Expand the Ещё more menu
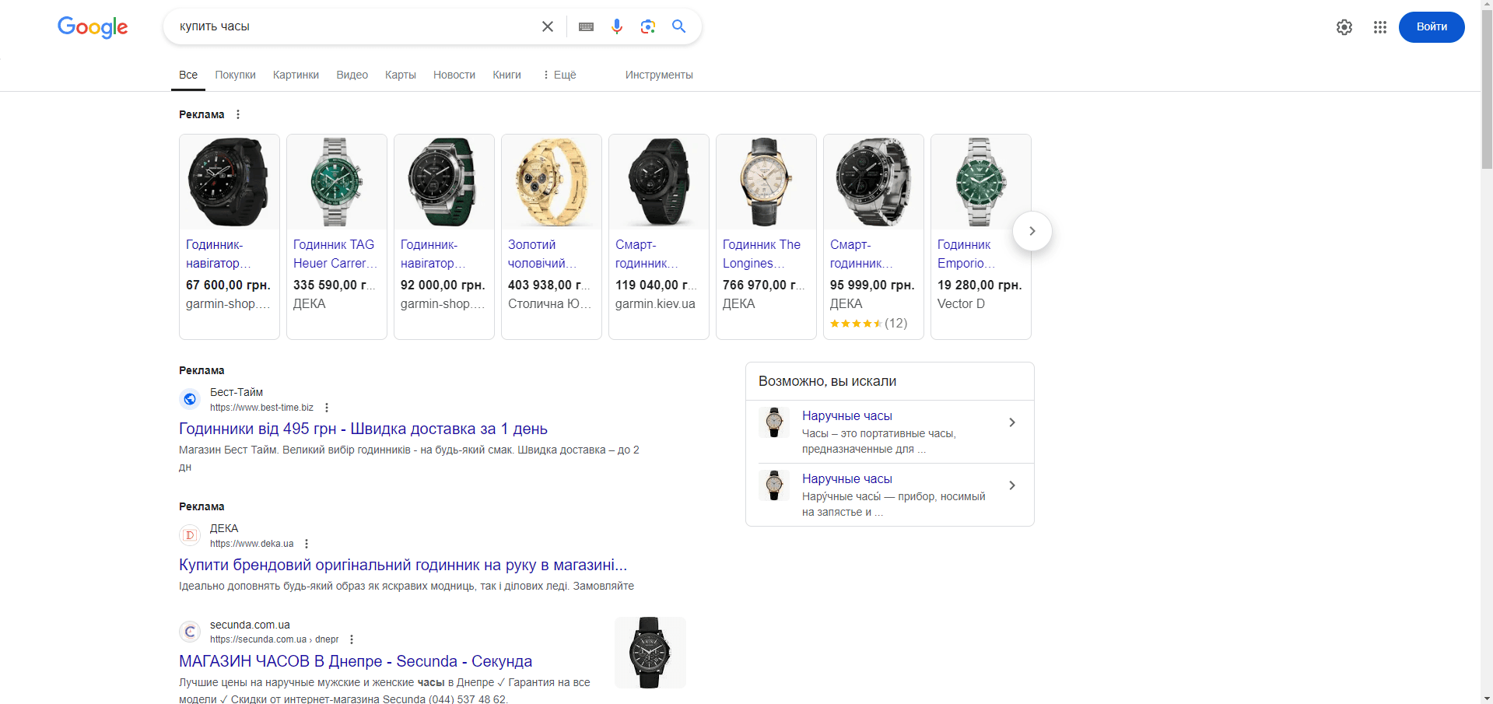Screen dimensions: 1493x704 tap(559, 75)
